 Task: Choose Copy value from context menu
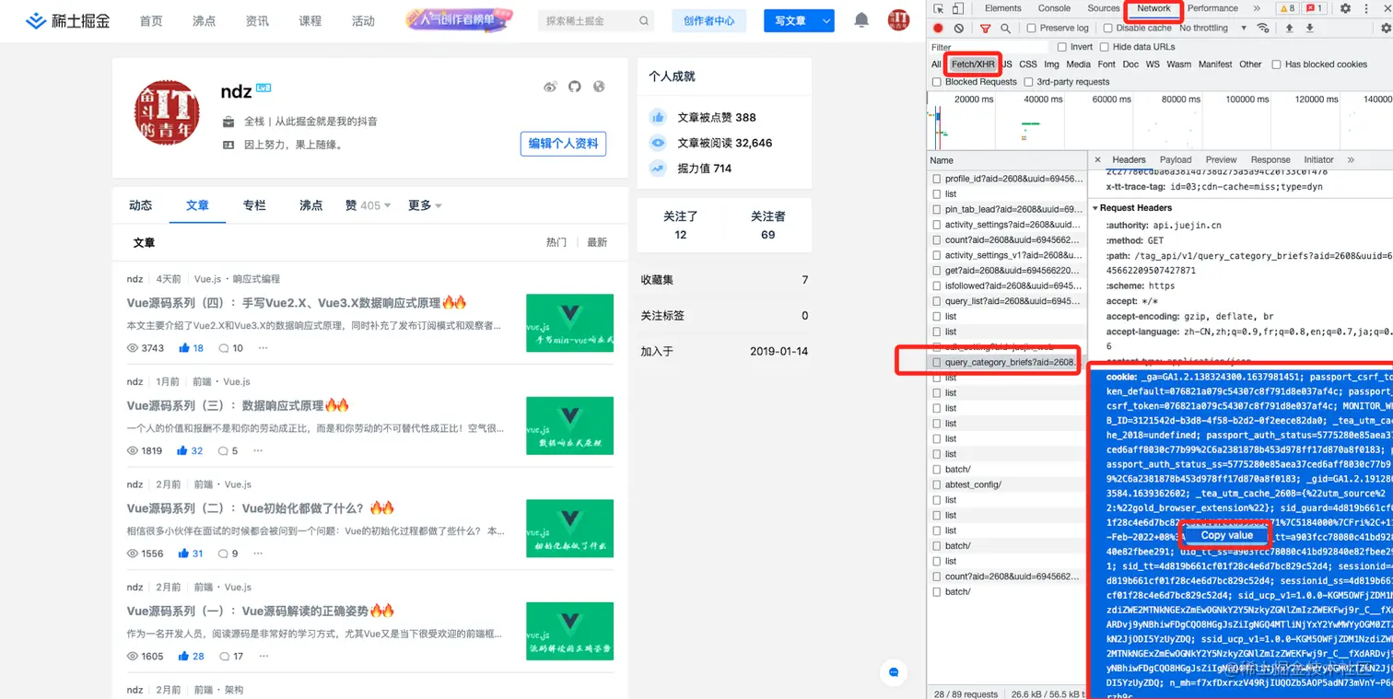(1226, 535)
